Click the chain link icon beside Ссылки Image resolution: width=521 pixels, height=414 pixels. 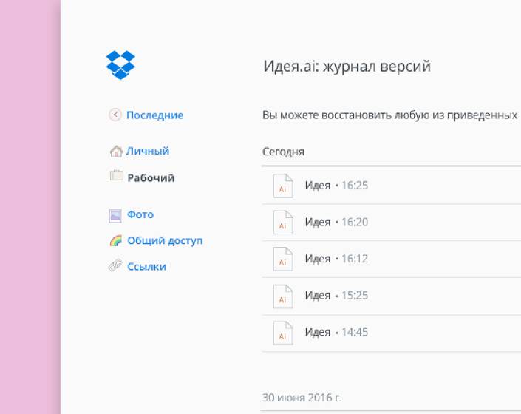click(115, 265)
